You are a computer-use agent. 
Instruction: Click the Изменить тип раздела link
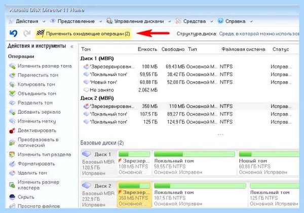click(45, 155)
